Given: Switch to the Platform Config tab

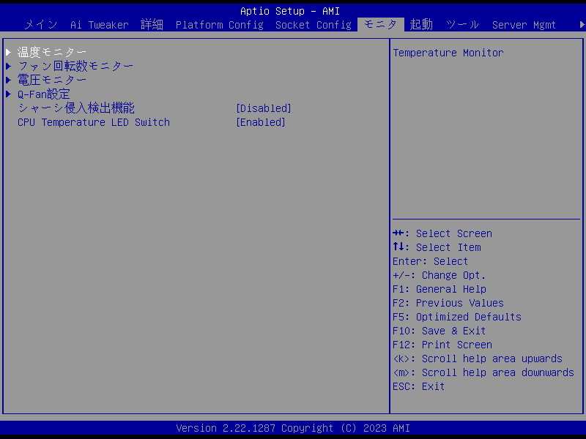Looking at the screenshot, I should pyautogui.click(x=219, y=25).
